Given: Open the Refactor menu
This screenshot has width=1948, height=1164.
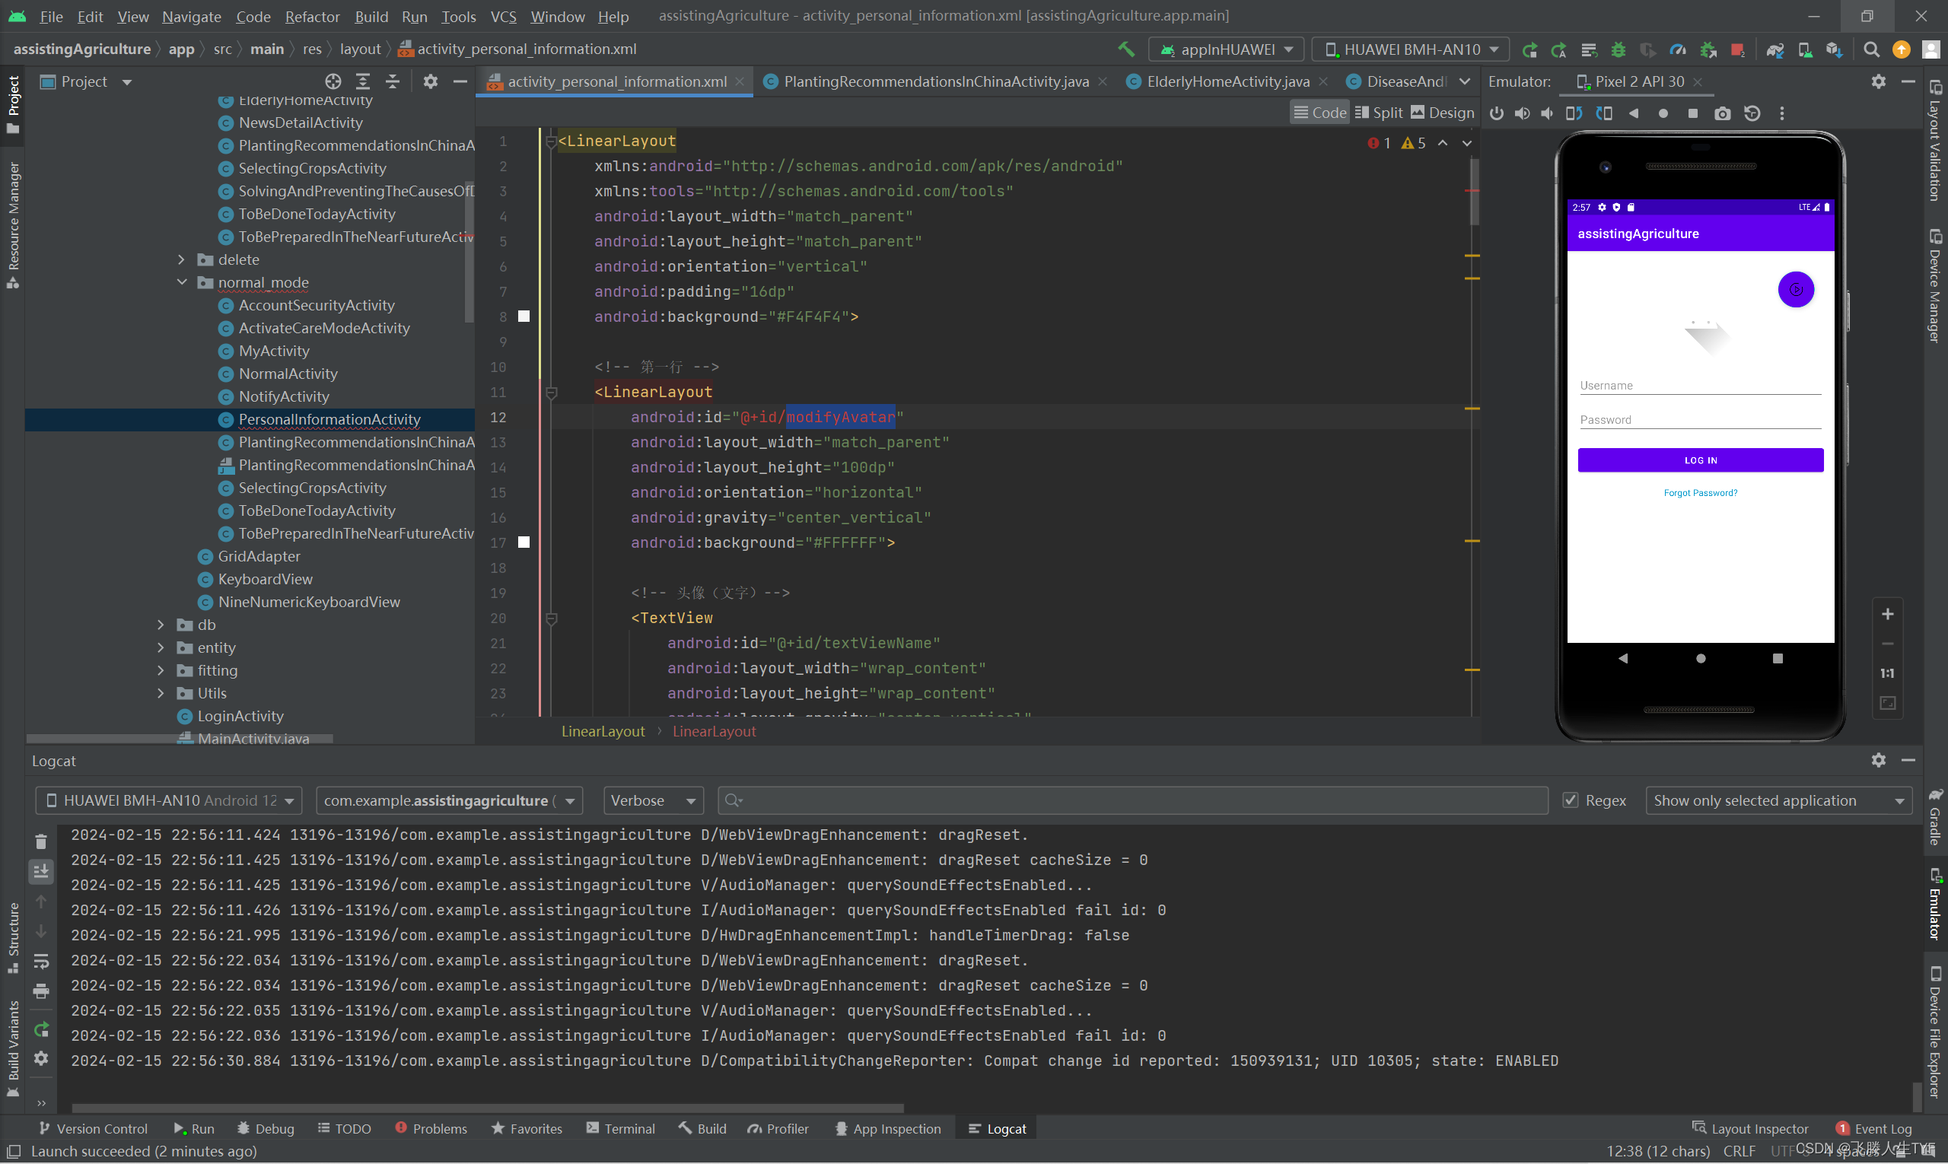Looking at the screenshot, I should tap(311, 16).
